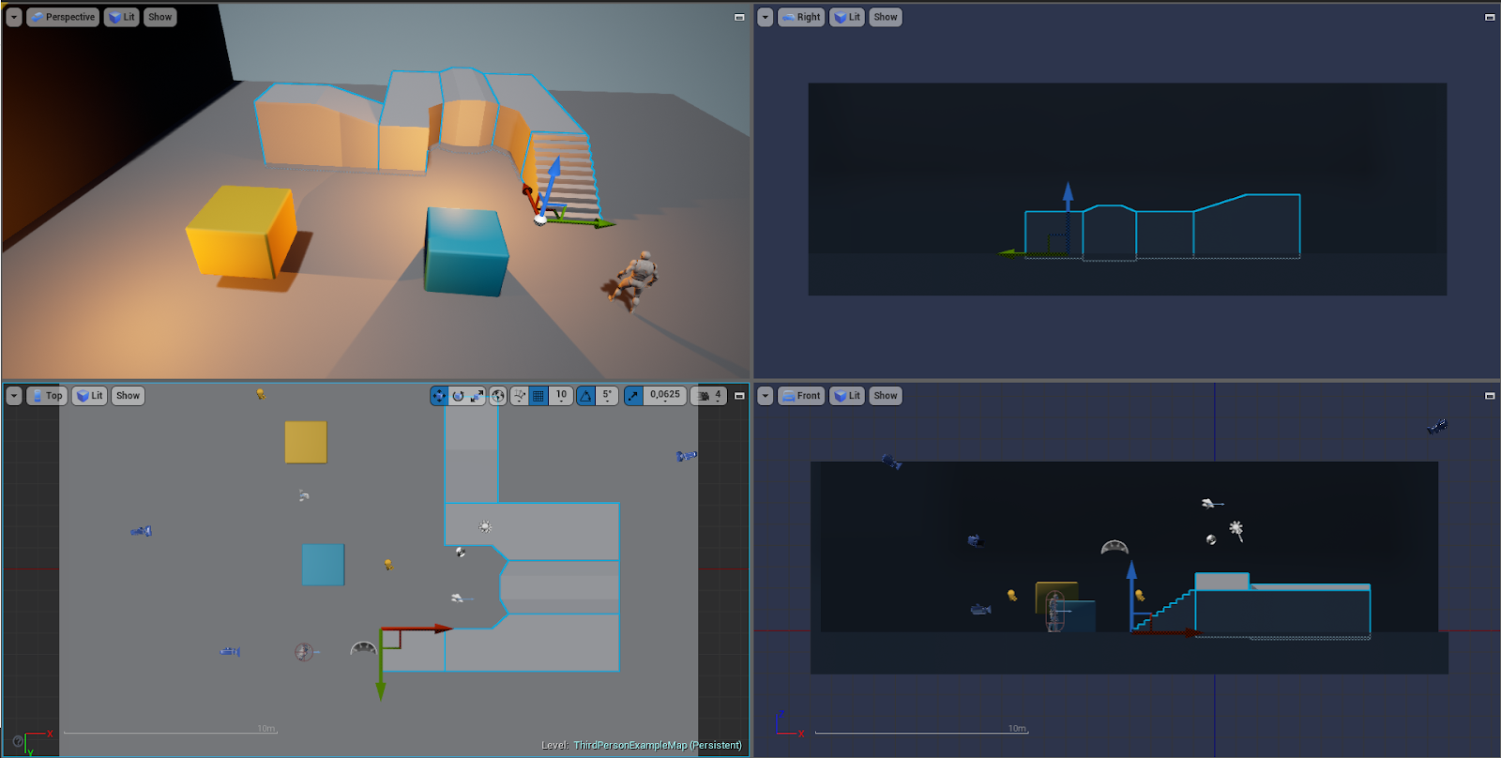Open the Right view type menu
The image size is (1501, 758).
pos(801,17)
